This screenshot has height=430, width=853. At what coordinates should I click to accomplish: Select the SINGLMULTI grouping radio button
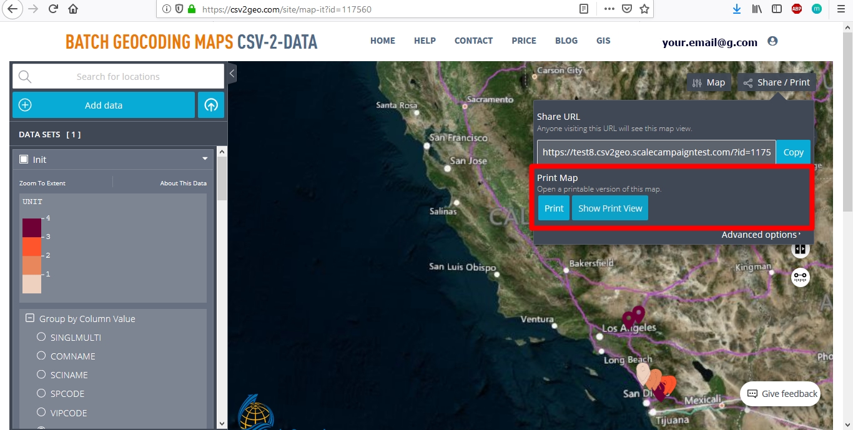(41, 337)
